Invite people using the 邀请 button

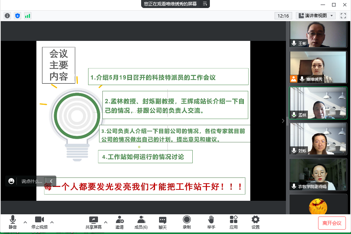120,222
